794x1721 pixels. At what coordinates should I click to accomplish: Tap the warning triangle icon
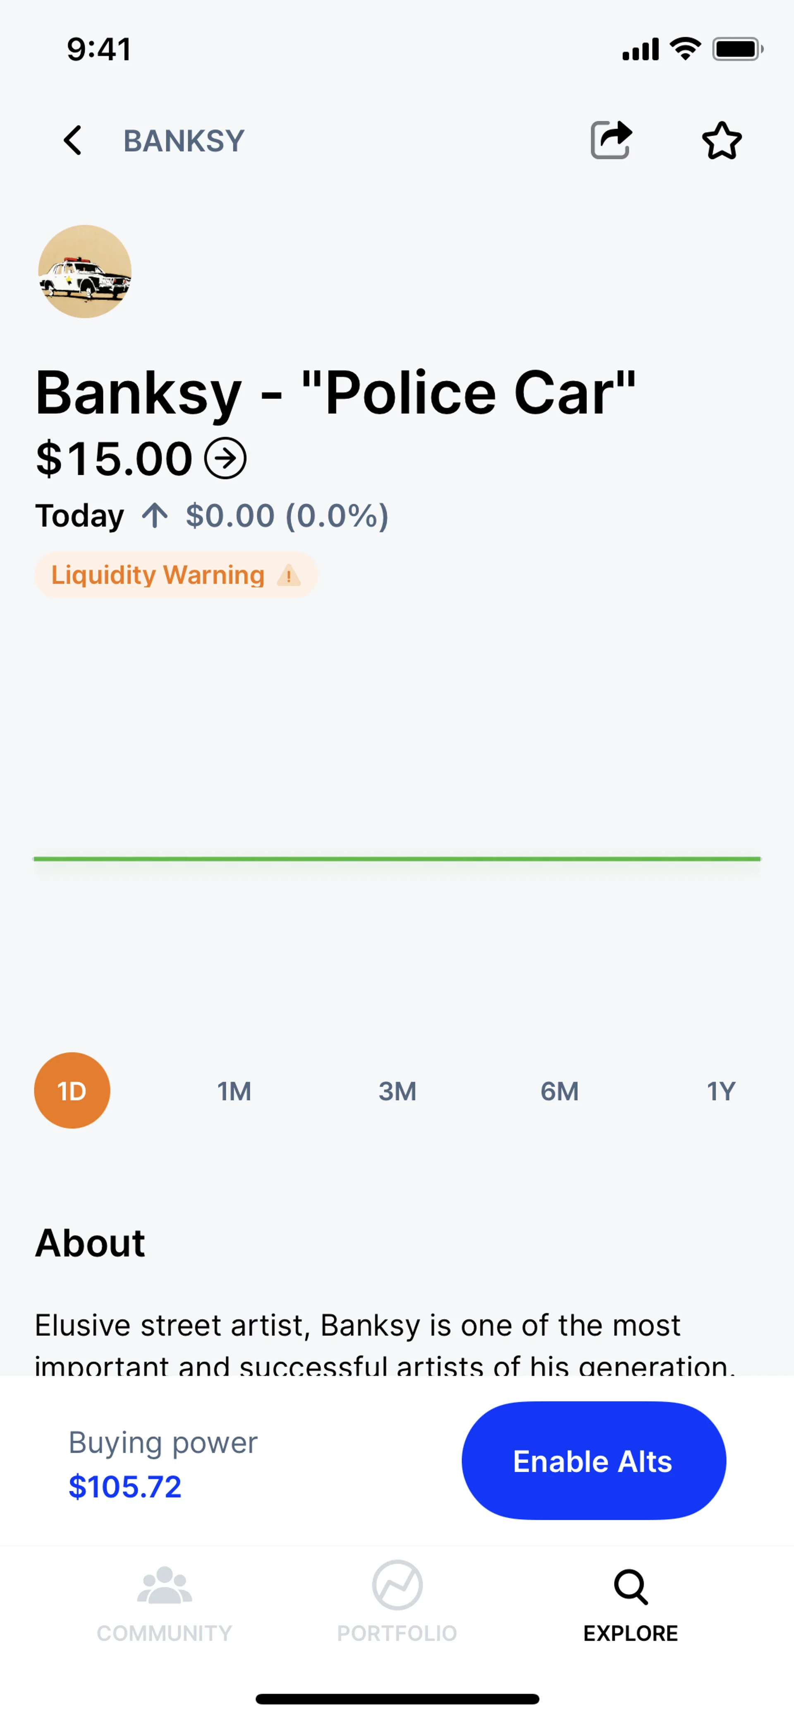tap(288, 575)
